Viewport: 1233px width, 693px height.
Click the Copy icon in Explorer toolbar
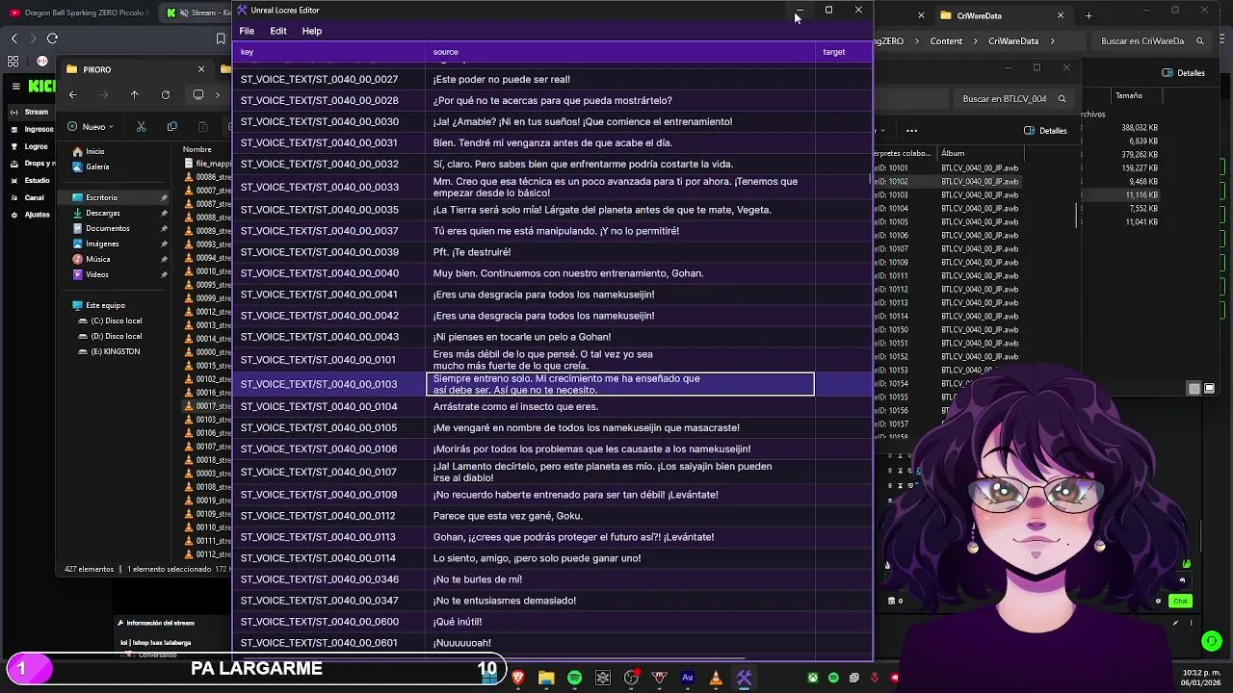[x=171, y=126]
